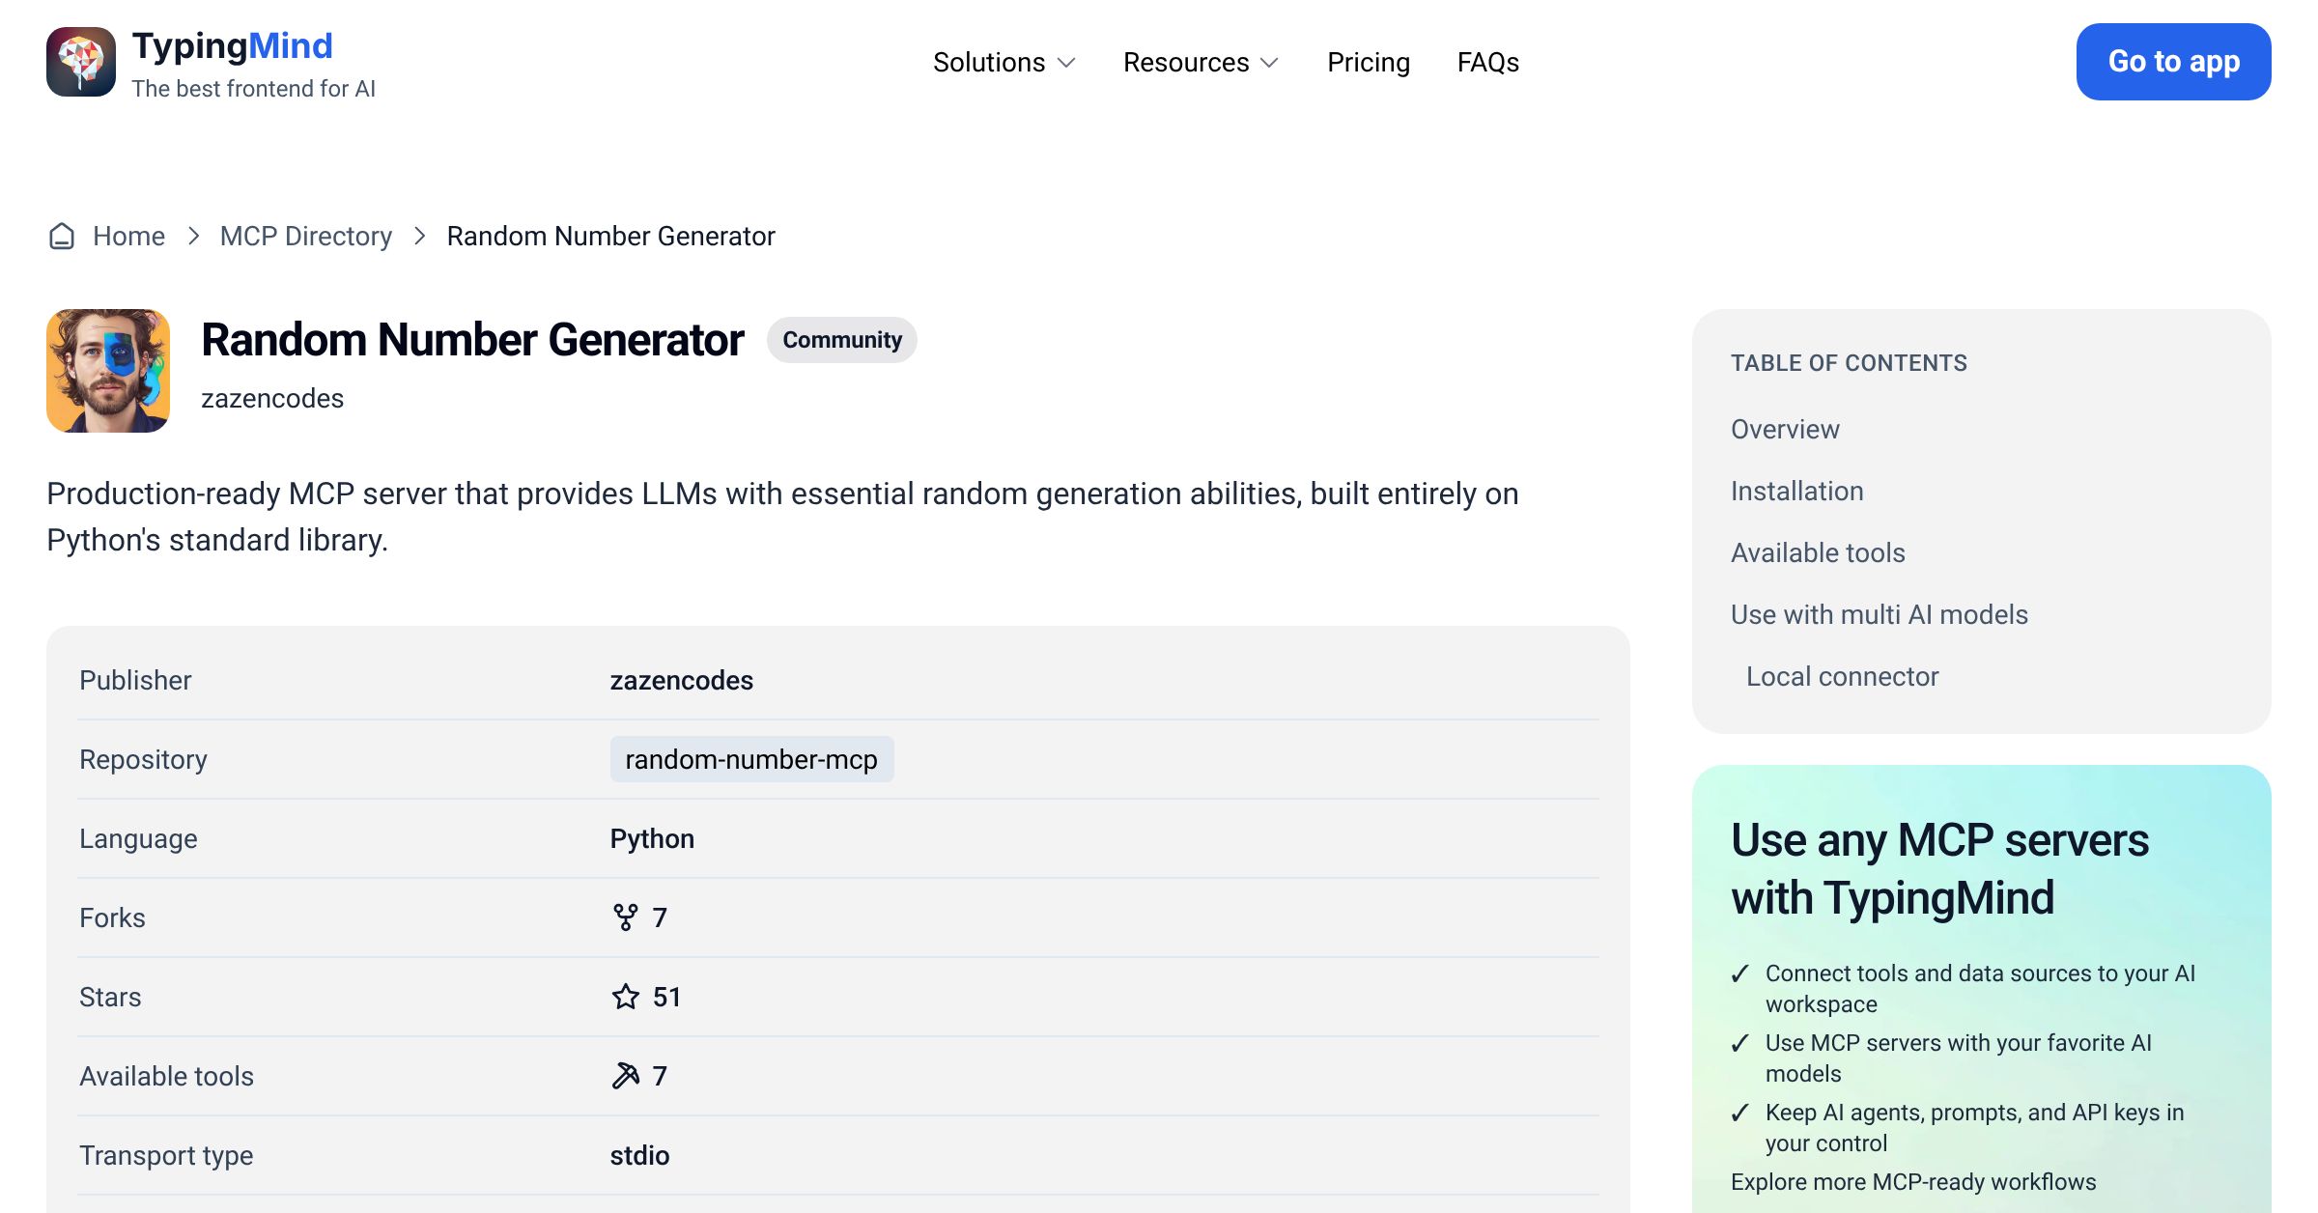2318x1213 pixels.
Task: Click zazencodes author name under the title
Action: (x=272, y=398)
